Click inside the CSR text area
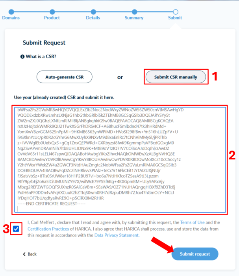Image resolution: width=239 pixels, height=276 pixels. [120, 160]
